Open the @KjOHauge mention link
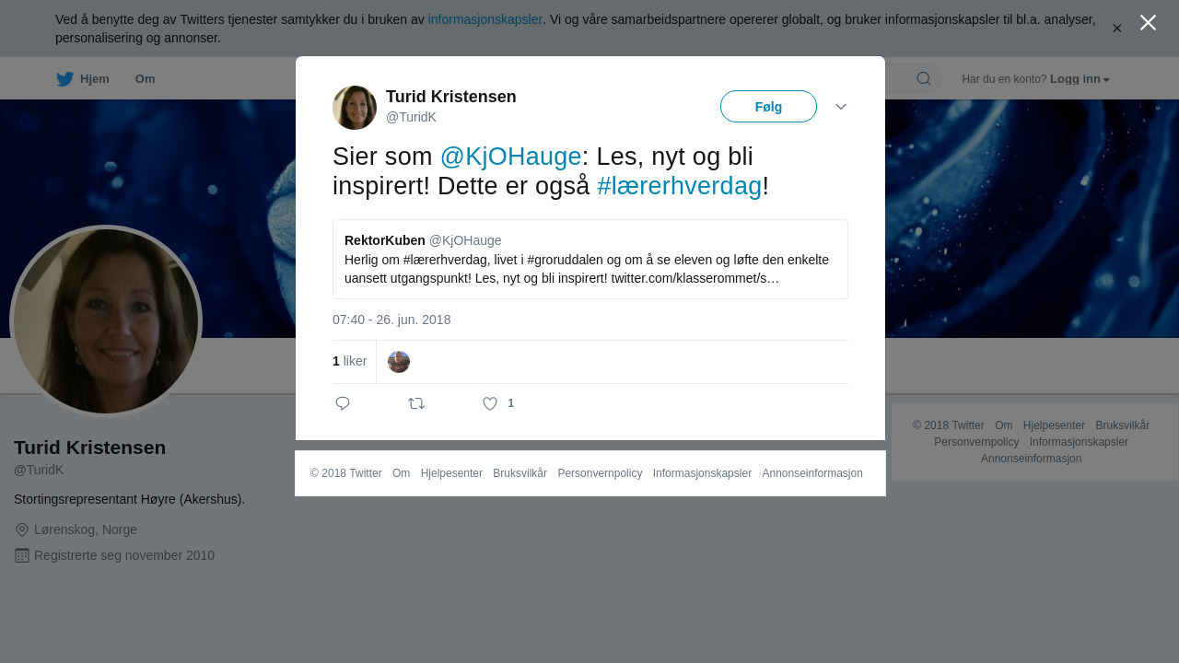The height and width of the screenshot is (663, 1179). pyautogui.click(x=510, y=157)
